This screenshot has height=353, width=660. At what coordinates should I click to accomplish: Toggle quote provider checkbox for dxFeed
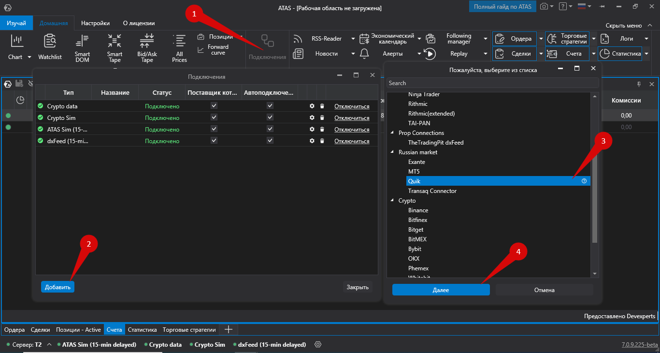[x=214, y=140]
